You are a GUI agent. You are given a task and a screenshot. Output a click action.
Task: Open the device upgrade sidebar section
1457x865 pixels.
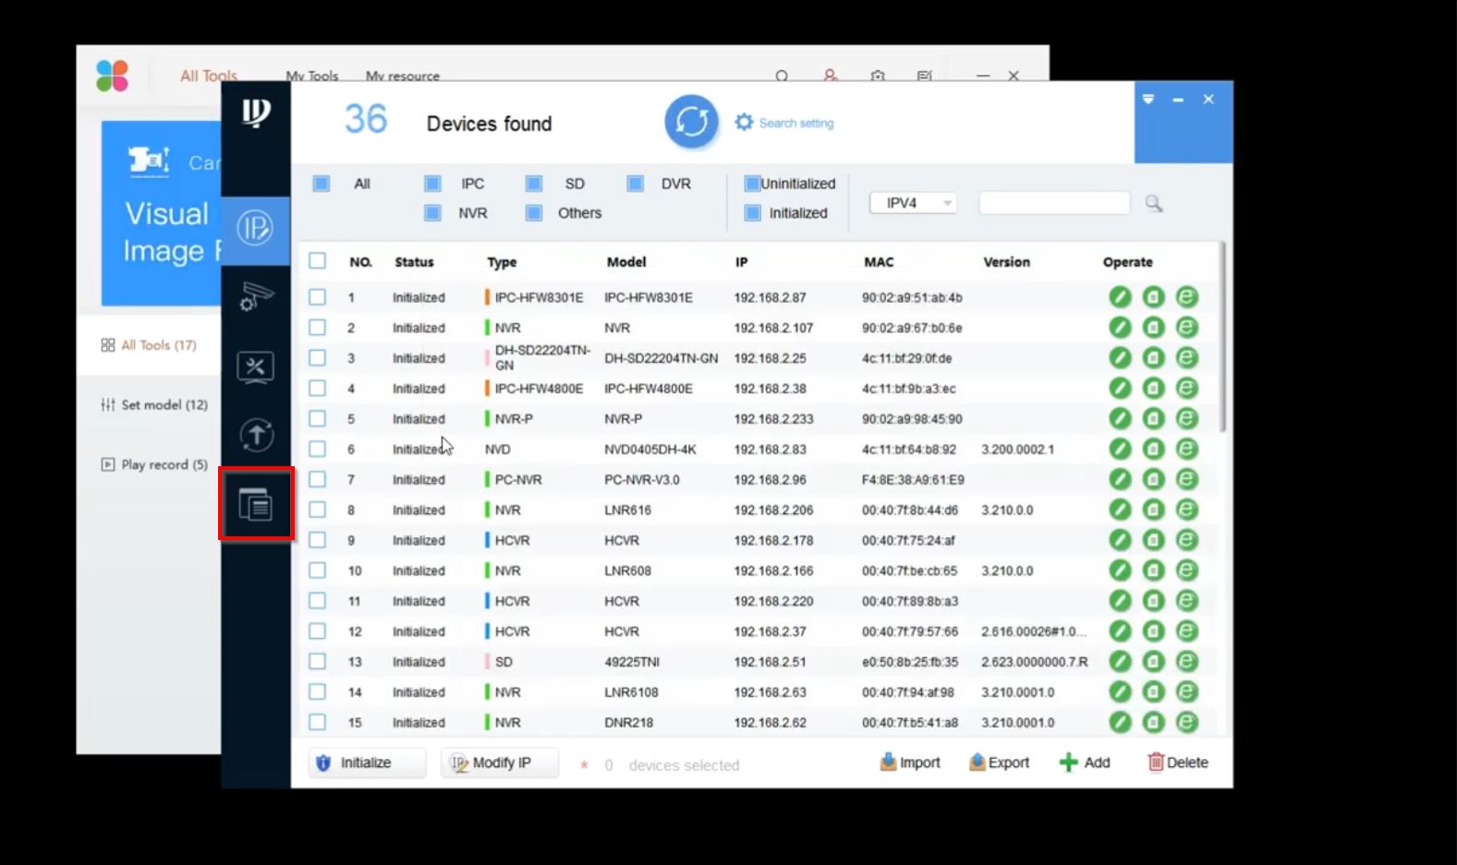[x=256, y=435]
